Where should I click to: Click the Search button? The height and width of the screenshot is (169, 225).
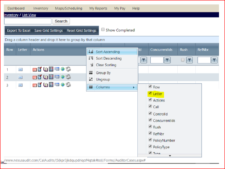click(x=61, y=21)
